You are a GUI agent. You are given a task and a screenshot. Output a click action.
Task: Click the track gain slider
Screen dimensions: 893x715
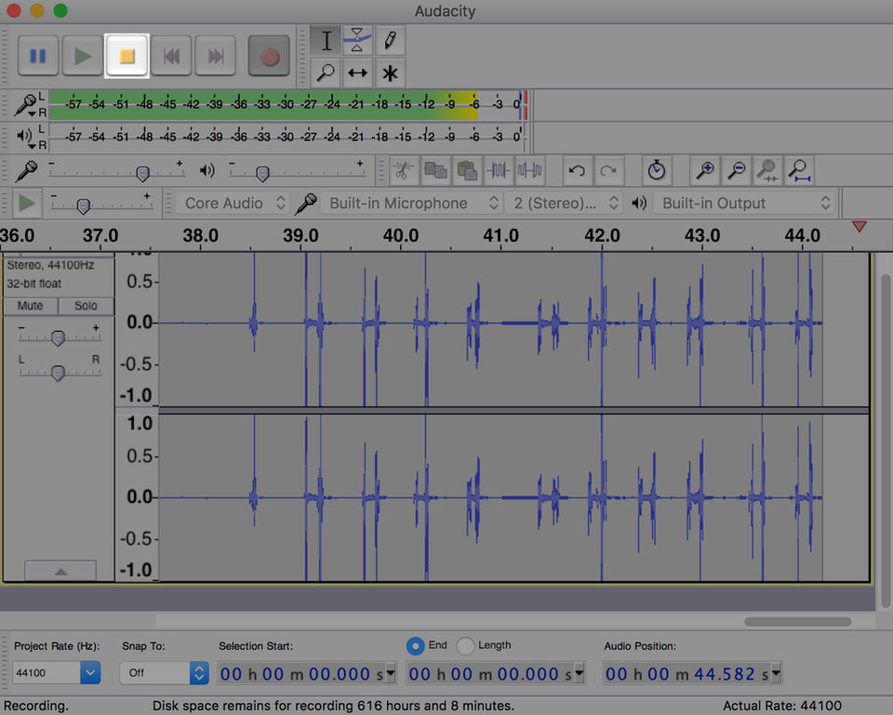coord(58,338)
